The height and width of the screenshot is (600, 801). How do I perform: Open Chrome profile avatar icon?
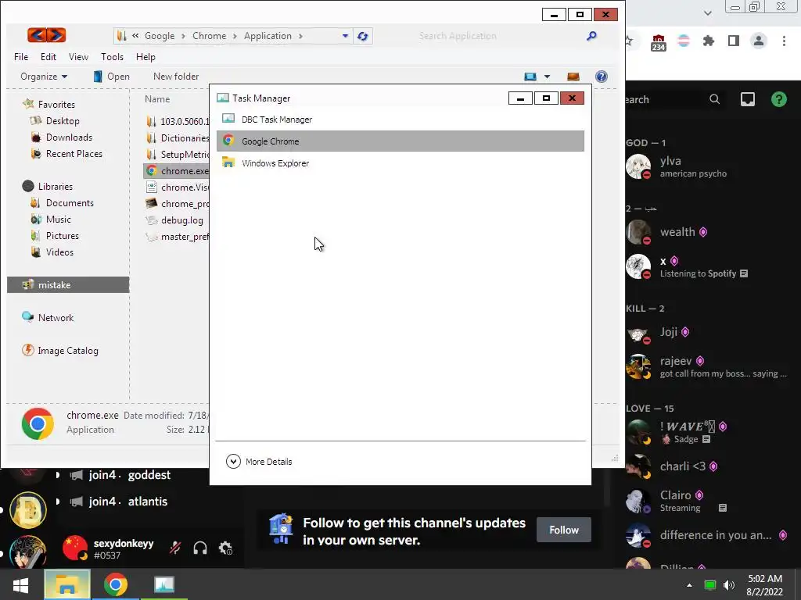[x=759, y=41]
